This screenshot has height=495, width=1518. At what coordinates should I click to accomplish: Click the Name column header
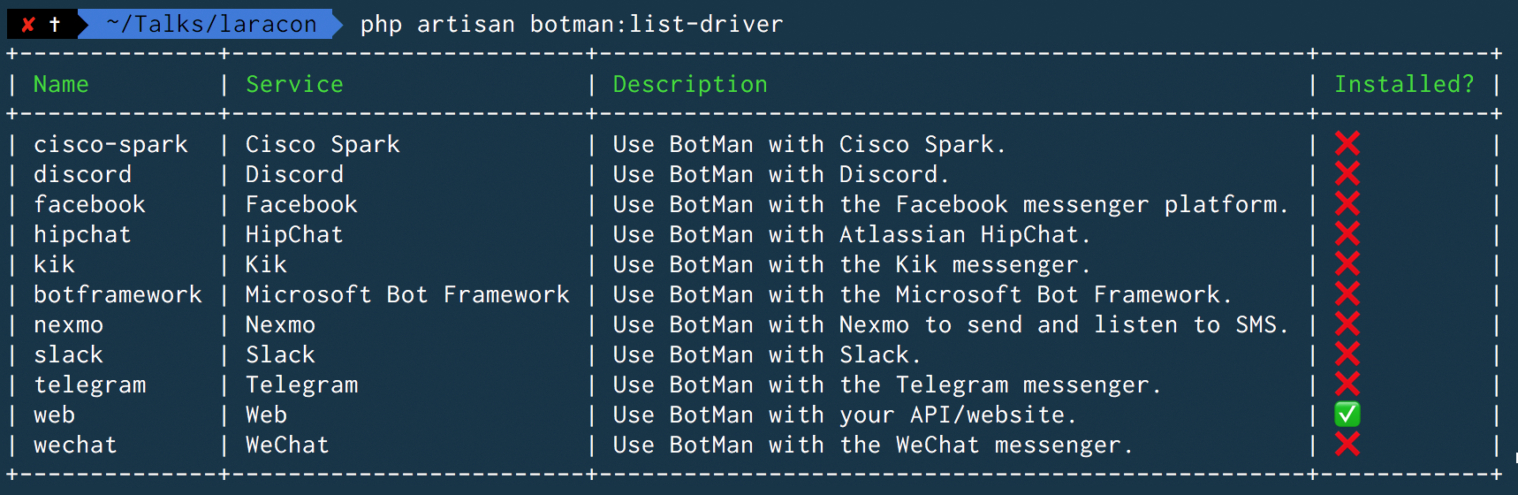[x=61, y=84]
